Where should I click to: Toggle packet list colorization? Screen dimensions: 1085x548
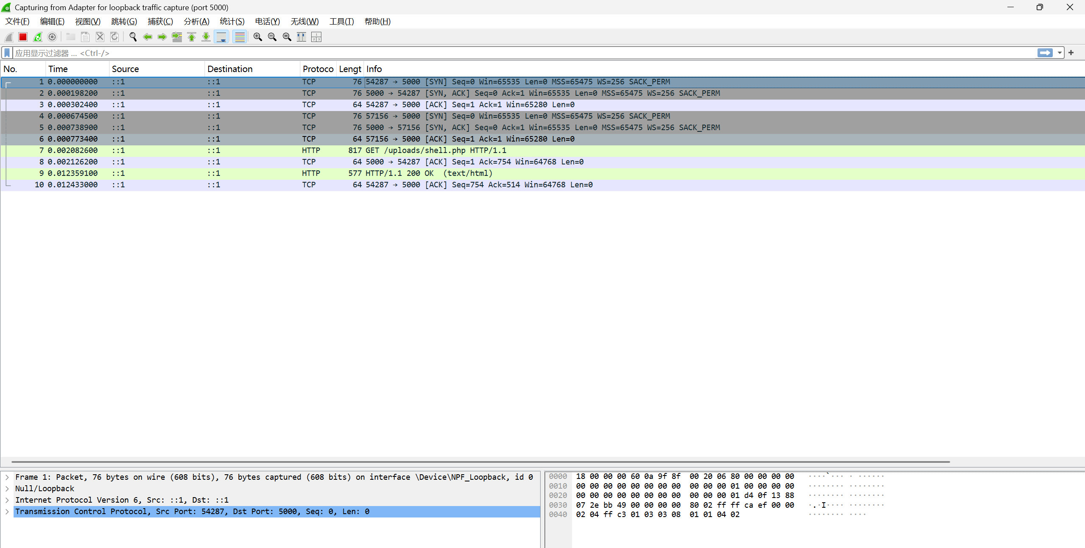click(x=240, y=37)
